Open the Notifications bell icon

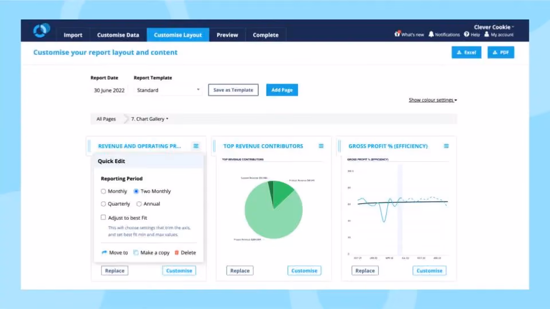[x=431, y=34]
